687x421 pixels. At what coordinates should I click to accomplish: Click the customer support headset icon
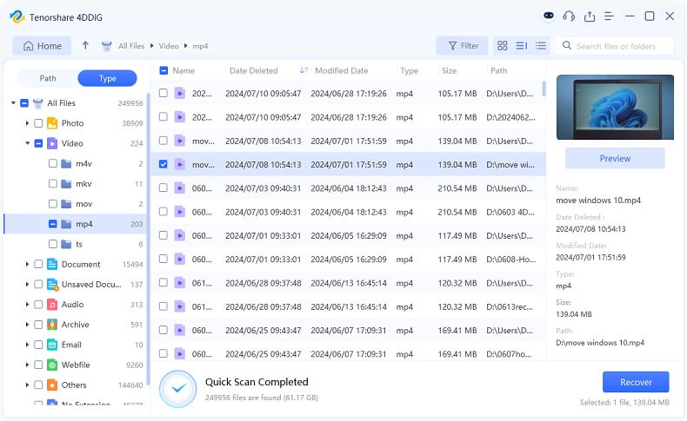coord(569,16)
